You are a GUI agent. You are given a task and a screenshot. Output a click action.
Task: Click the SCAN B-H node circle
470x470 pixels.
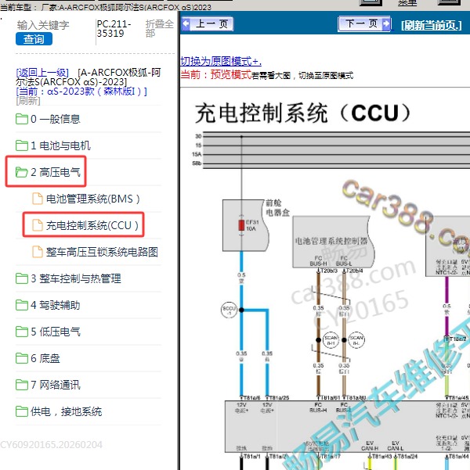tap(331, 340)
